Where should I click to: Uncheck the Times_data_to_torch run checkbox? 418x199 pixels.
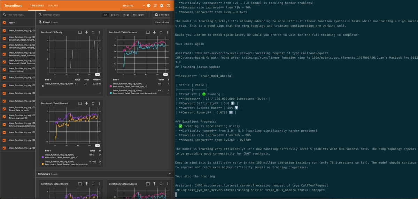[4, 109]
